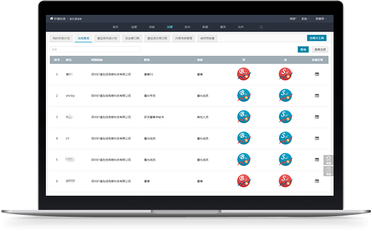Open 消息 messages with red notification dot
Screen dimensions: 372x231
click(x=293, y=19)
